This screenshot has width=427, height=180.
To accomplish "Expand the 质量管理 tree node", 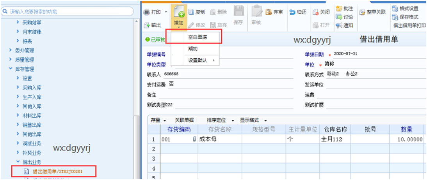I will pos(11,60).
